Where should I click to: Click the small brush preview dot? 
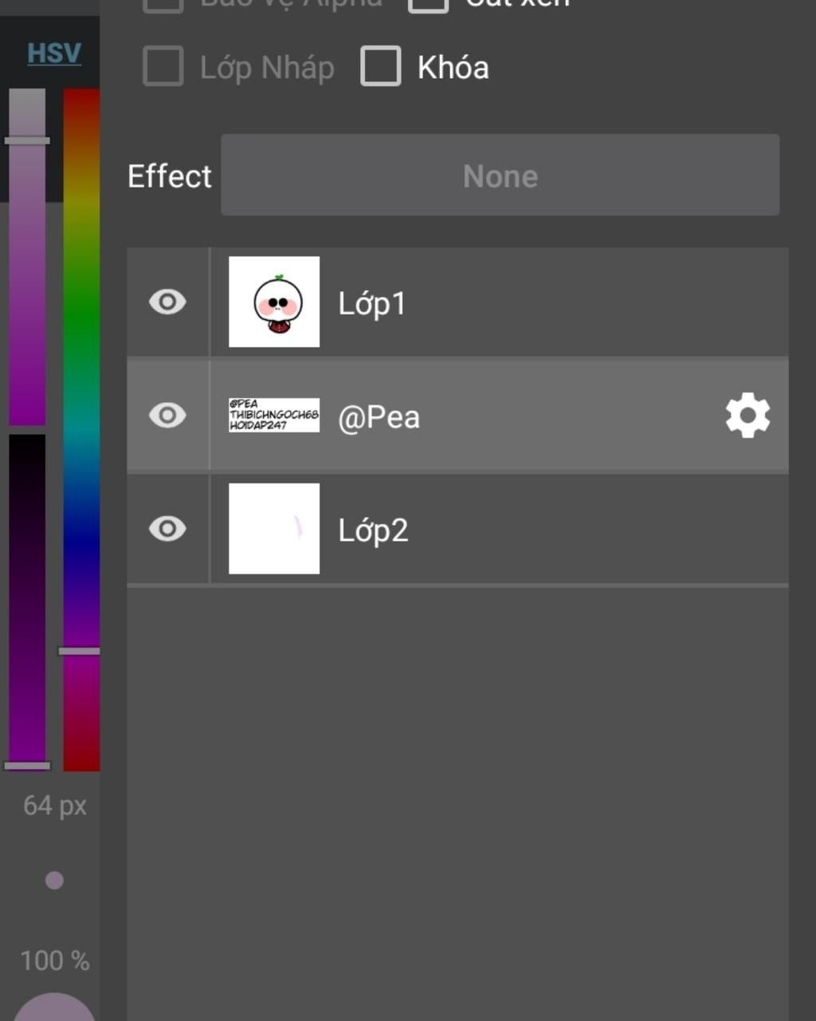pos(54,881)
